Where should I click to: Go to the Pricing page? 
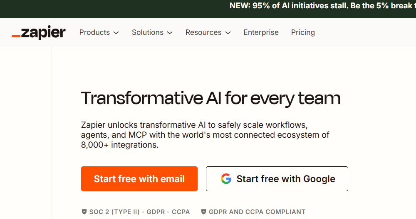(x=303, y=32)
